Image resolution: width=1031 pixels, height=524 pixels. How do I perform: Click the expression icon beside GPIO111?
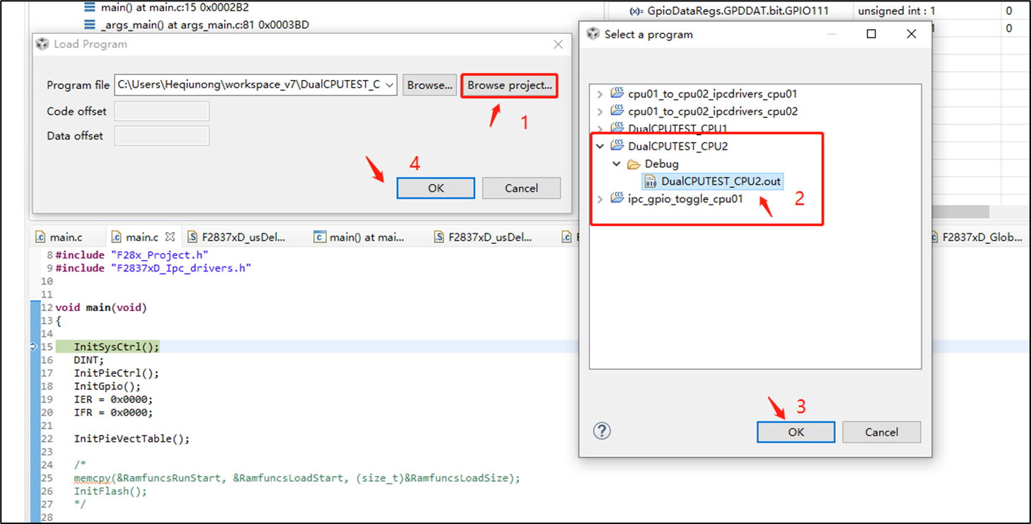[636, 11]
